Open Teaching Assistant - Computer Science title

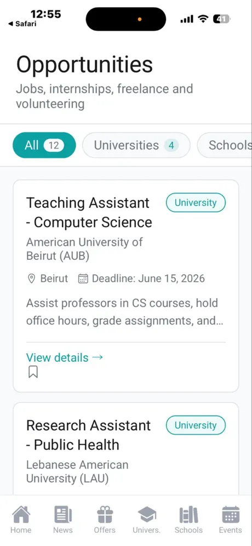(89, 212)
